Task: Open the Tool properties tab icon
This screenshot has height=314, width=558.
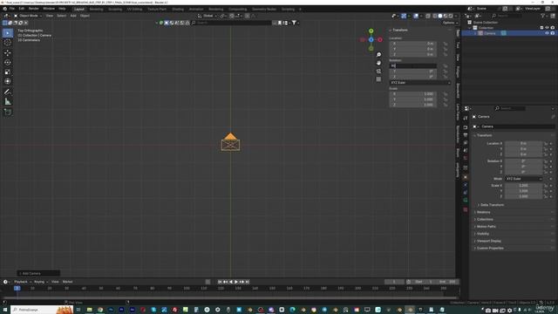Action: coord(466,119)
